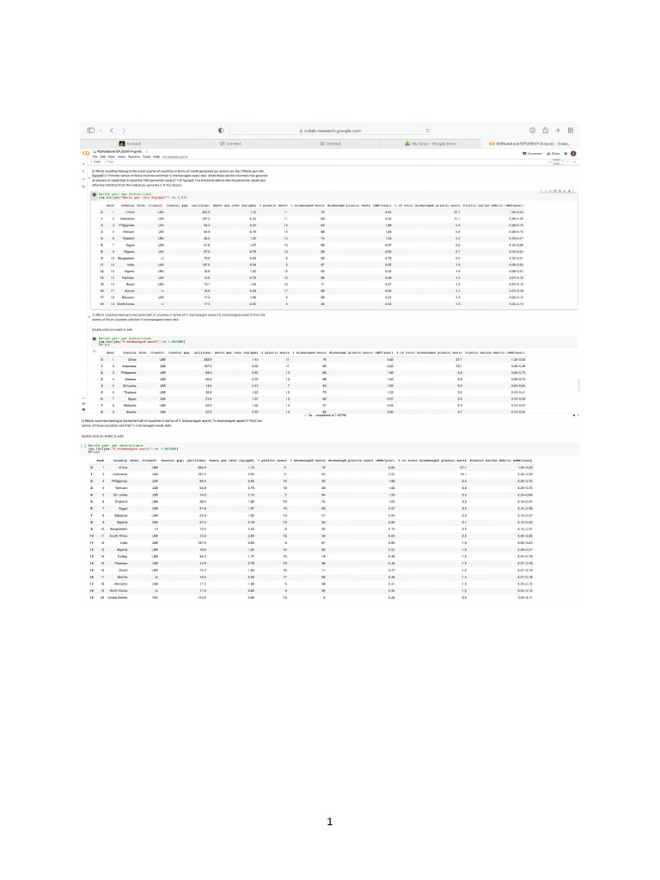The width and height of the screenshot is (660, 880).
Task: Open Colab settings gear icon
Action: click(565, 153)
